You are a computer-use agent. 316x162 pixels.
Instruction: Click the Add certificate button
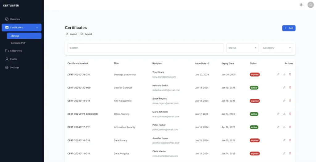(289, 28)
